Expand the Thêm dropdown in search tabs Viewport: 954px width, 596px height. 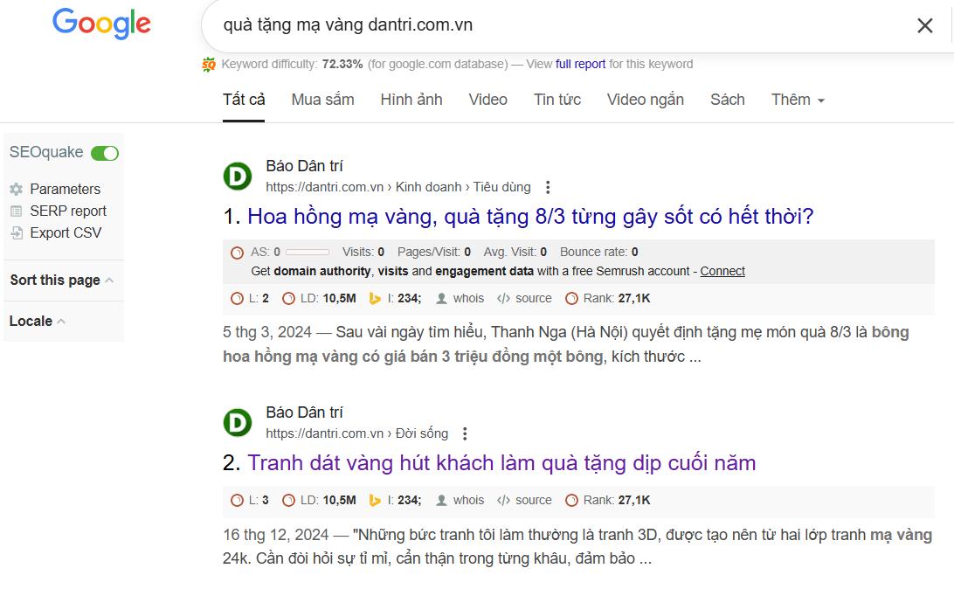pyautogui.click(x=798, y=100)
